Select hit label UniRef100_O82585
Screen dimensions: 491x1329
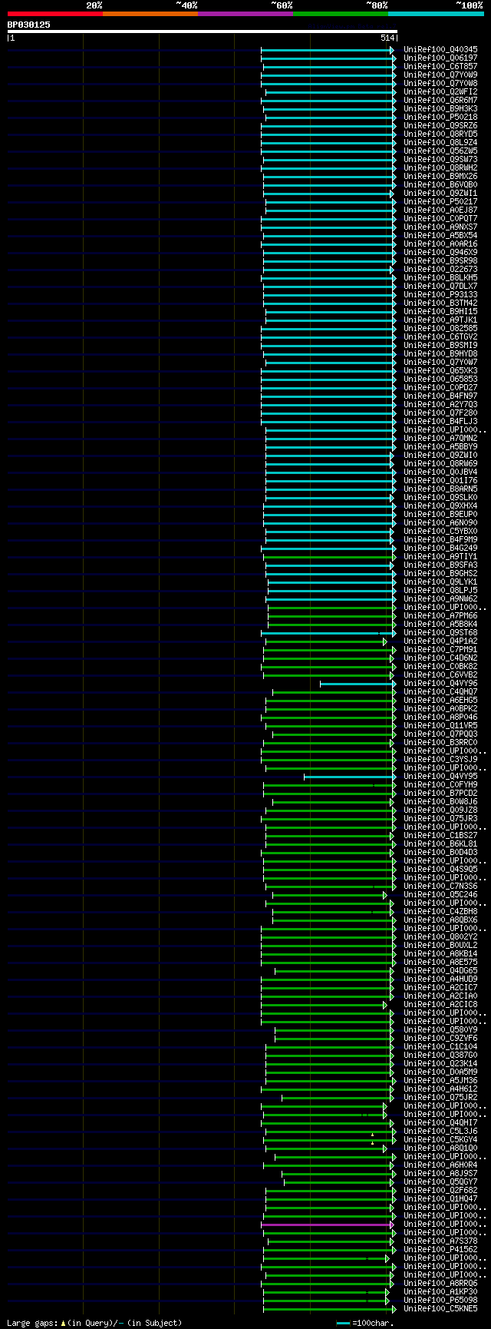(x=440, y=329)
